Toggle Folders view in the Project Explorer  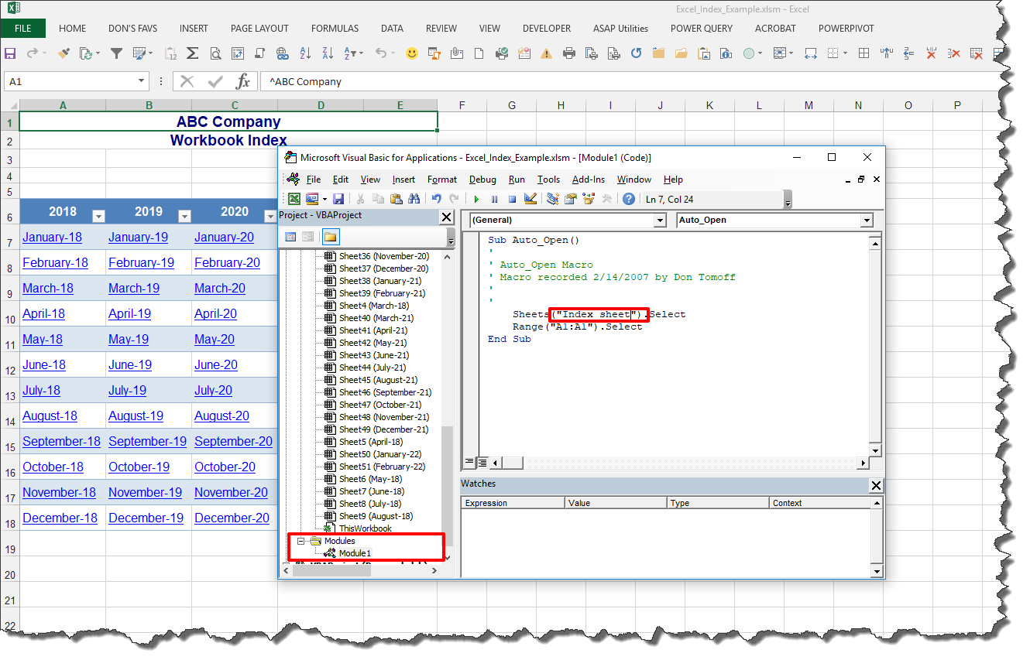point(330,236)
